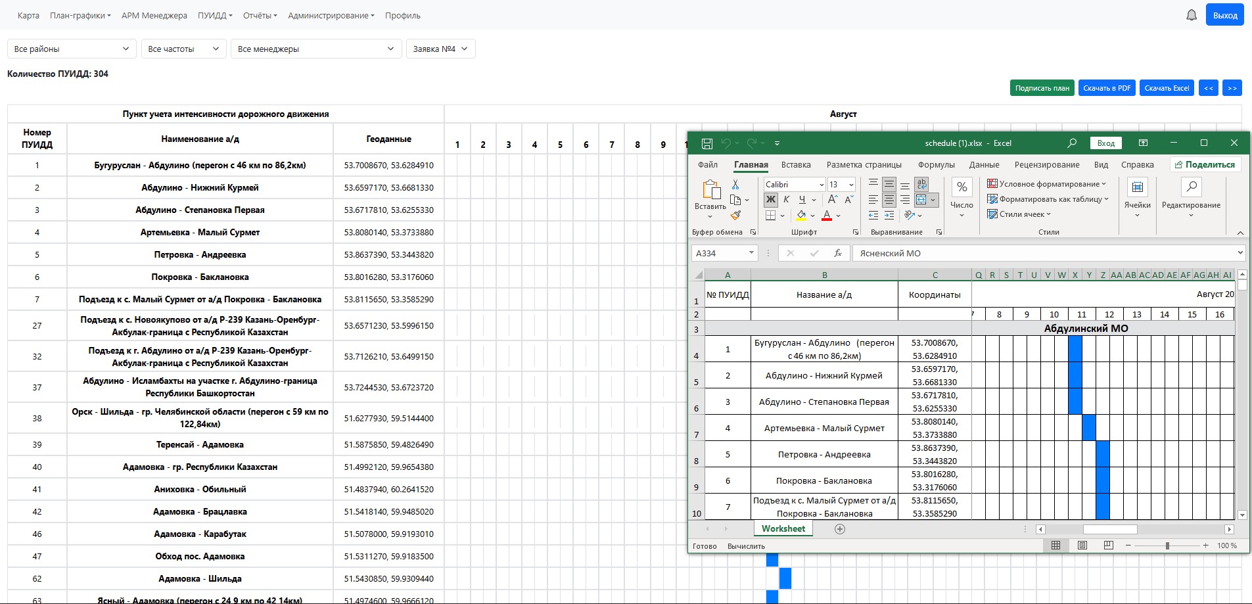Open the 'Формулы' ribbon tab

[936, 165]
